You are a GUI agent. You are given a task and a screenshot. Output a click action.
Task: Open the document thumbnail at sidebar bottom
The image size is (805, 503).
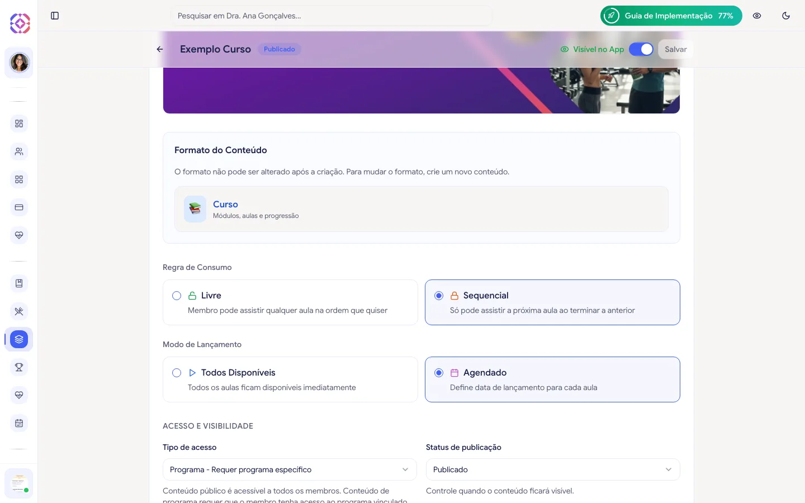pyautogui.click(x=19, y=483)
